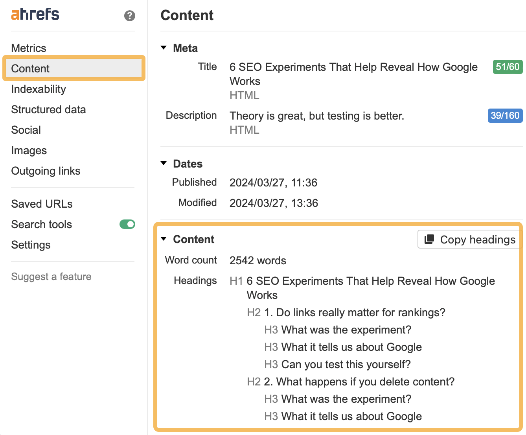Go to the Social tab
Screen dimensions: 526x435
pyautogui.click(x=26, y=130)
